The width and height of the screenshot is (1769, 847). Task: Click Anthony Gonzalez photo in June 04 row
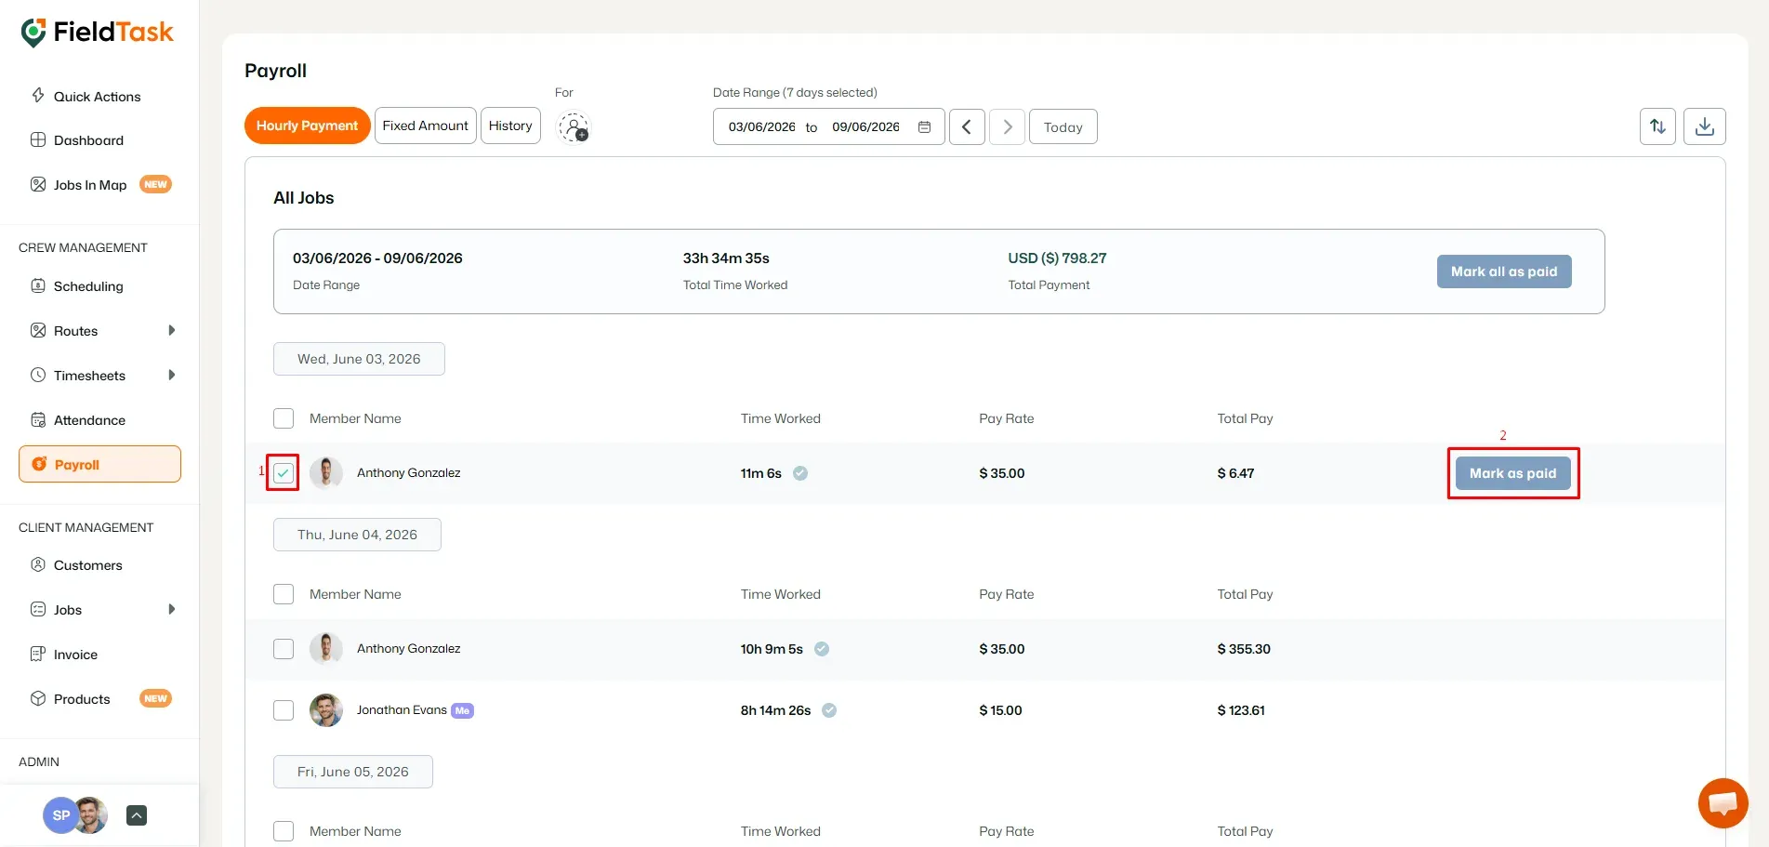pyautogui.click(x=326, y=649)
